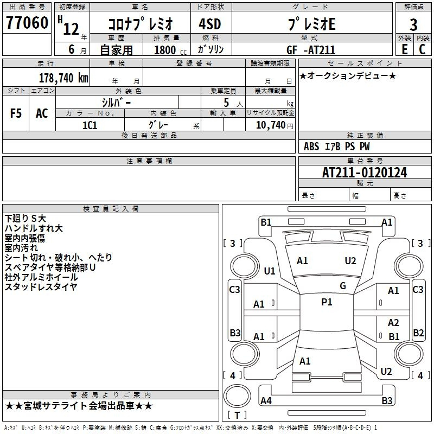The width and height of the screenshot is (434, 434).
Task: Select the registration year H12
Action: (x=68, y=25)
